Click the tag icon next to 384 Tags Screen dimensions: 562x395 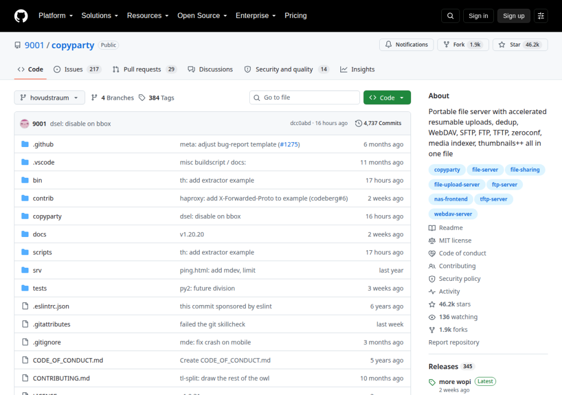click(142, 98)
